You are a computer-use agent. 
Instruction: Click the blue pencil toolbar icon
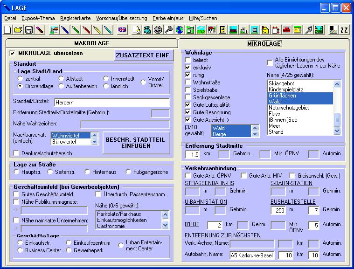[x=65, y=30]
